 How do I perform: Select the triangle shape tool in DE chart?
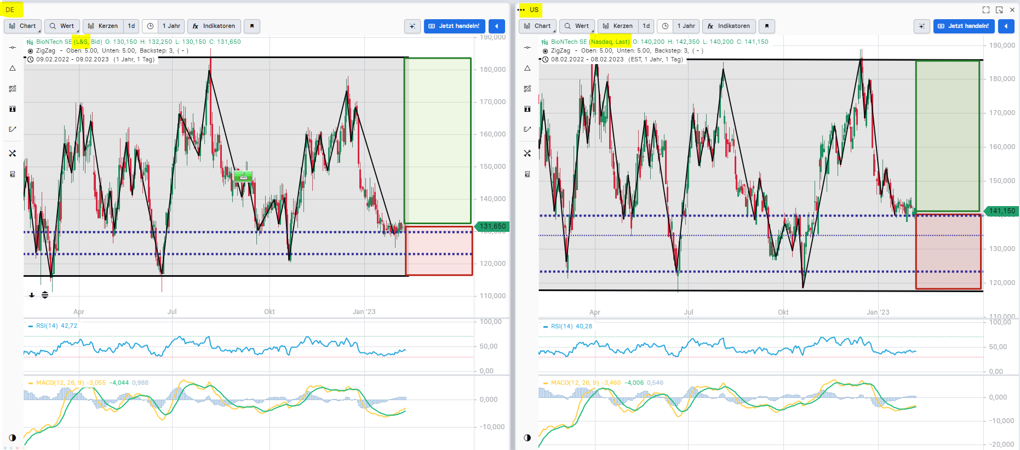(x=13, y=68)
